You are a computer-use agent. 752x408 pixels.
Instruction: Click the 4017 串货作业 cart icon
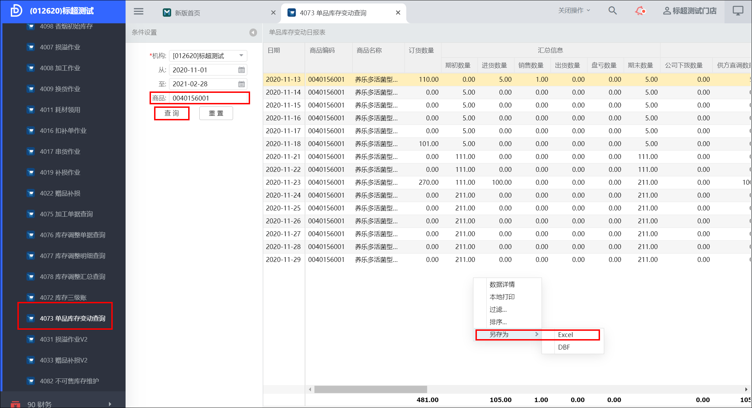[31, 152]
